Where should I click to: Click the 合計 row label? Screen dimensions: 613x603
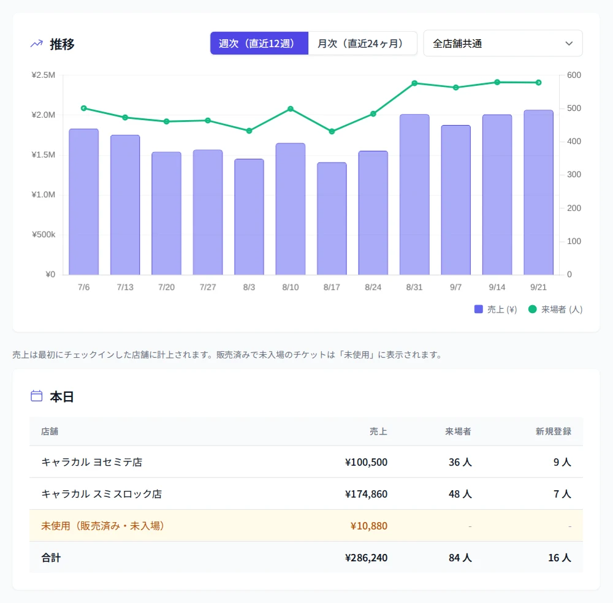(x=51, y=558)
